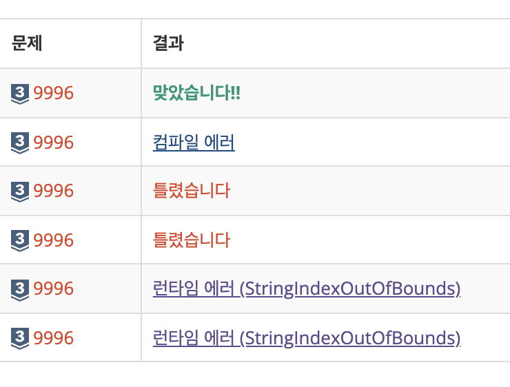Open the 컴파일 에러 details link

click(194, 143)
